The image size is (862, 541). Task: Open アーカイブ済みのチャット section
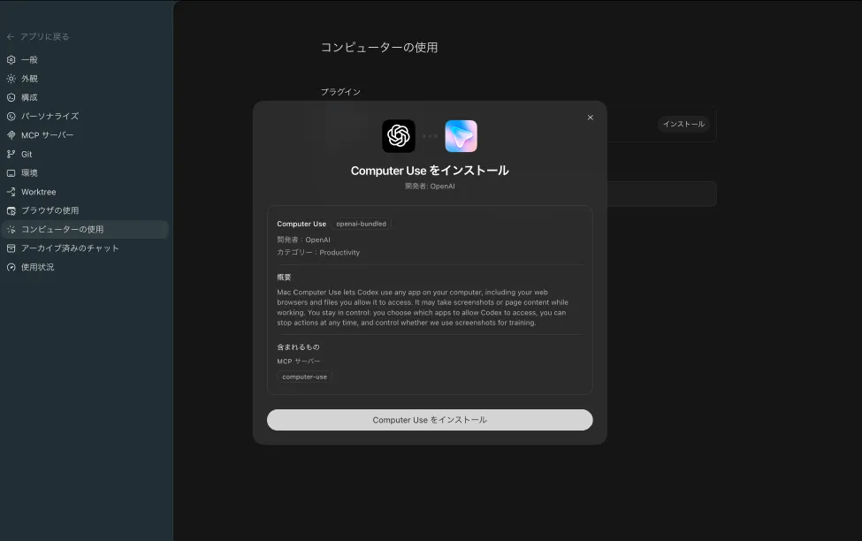(x=85, y=248)
